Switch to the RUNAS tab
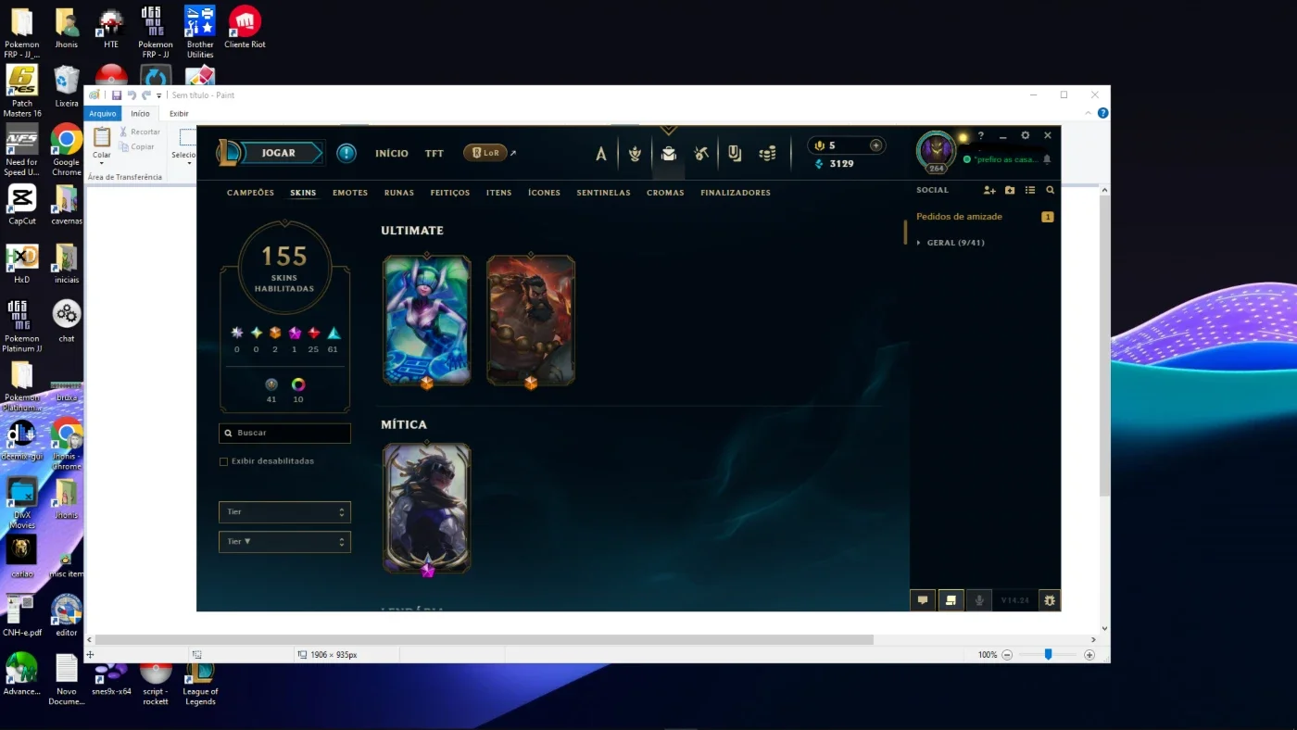This screenshot has width=1297, height=730. pyautogui.click(x=399, y=193)
